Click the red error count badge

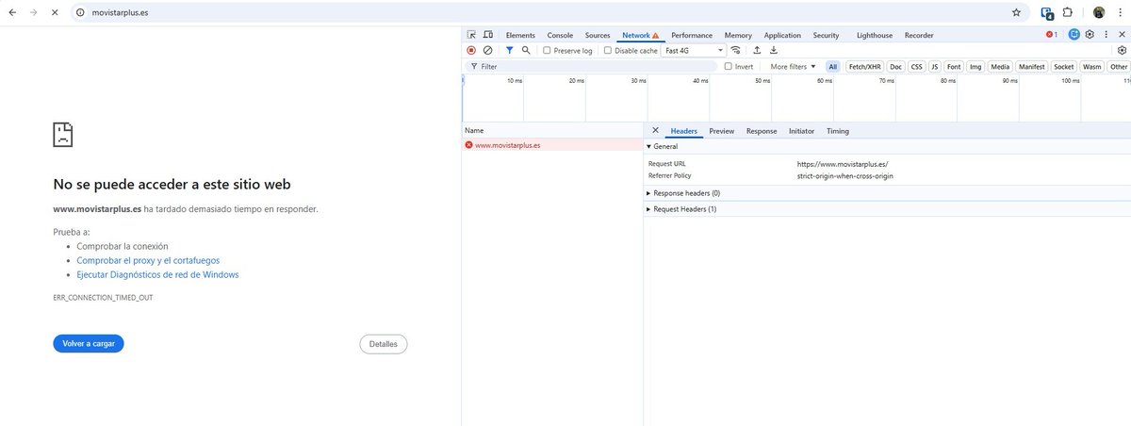coord(1051,35)
